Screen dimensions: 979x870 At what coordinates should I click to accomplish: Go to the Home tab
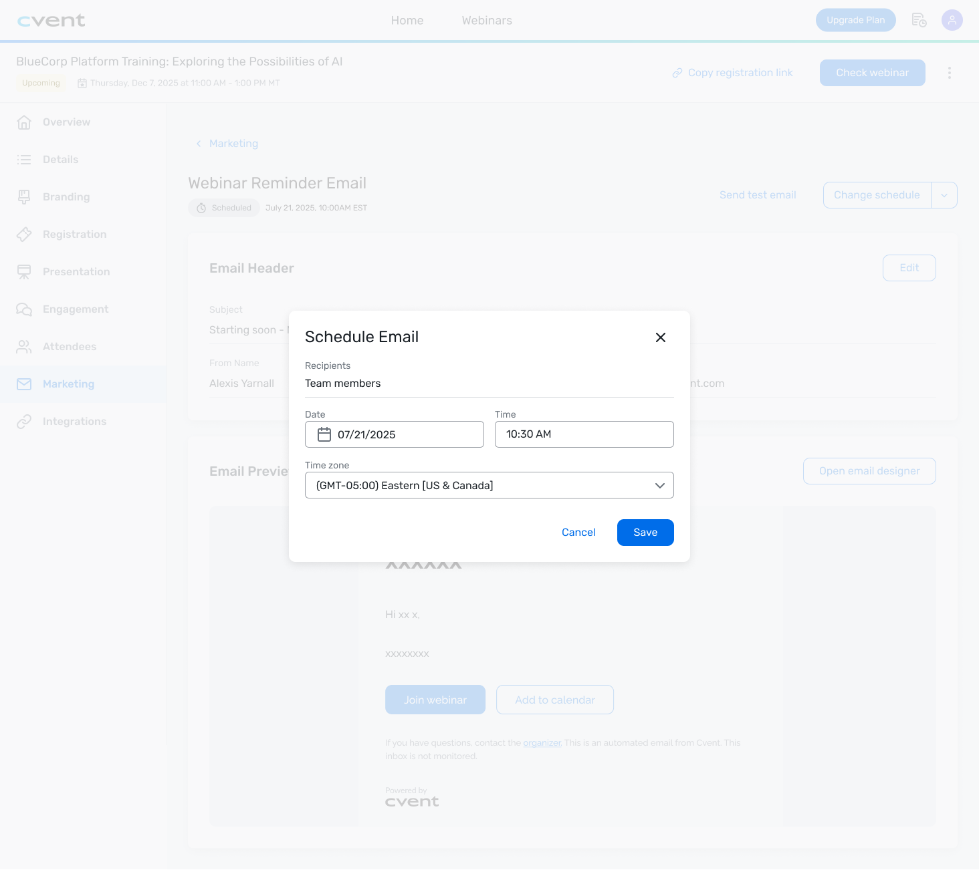click(x=407, y=21)
